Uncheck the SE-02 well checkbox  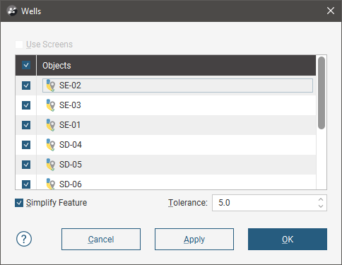coord(26,86)
